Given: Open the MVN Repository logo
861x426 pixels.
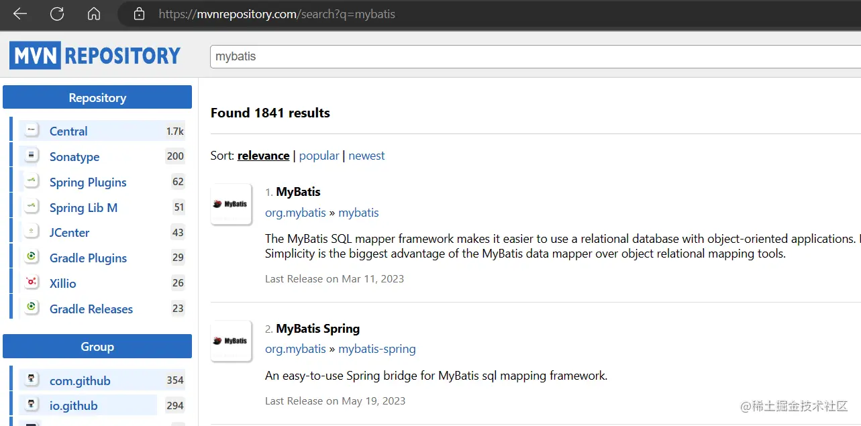Looking at the screenshot, I should (x=95, y=55).
